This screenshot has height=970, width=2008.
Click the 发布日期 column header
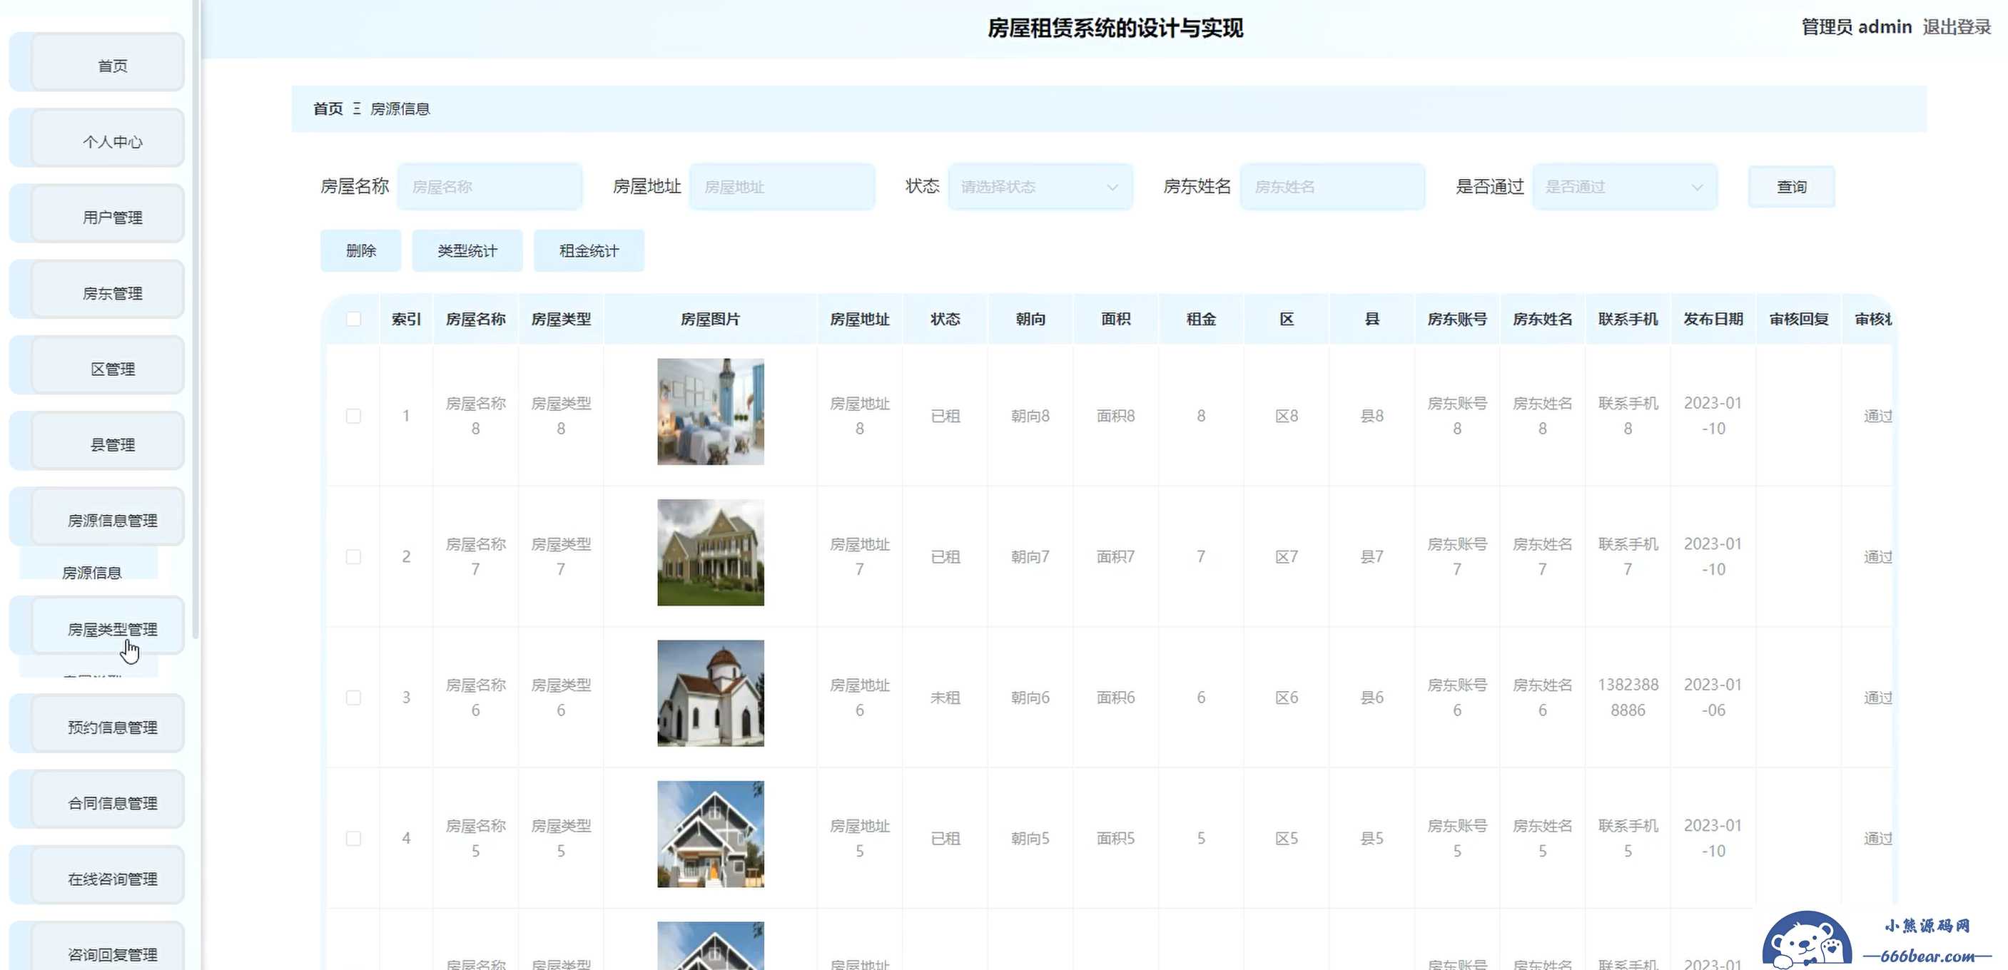coord(1713,319)
